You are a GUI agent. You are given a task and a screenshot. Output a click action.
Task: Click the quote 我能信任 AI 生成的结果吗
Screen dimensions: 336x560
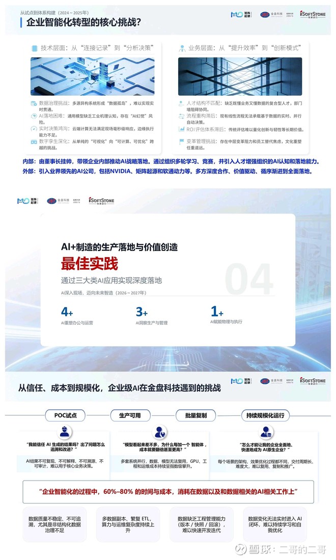[x=66, y=447]
